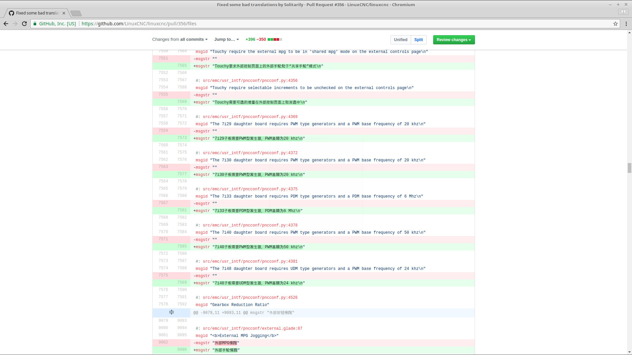
Task: Expand hidden diff lines icon above line 9079
Action: 171,312
